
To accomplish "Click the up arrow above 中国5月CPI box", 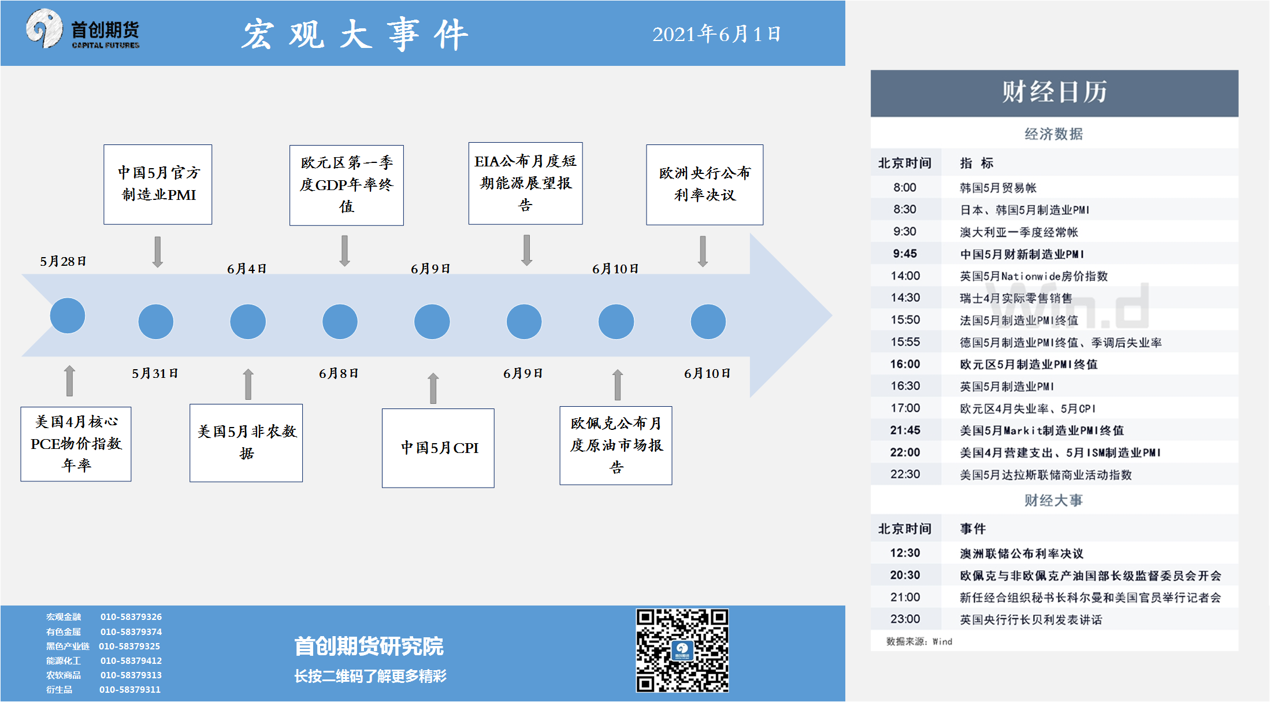I will pos(433,388).
